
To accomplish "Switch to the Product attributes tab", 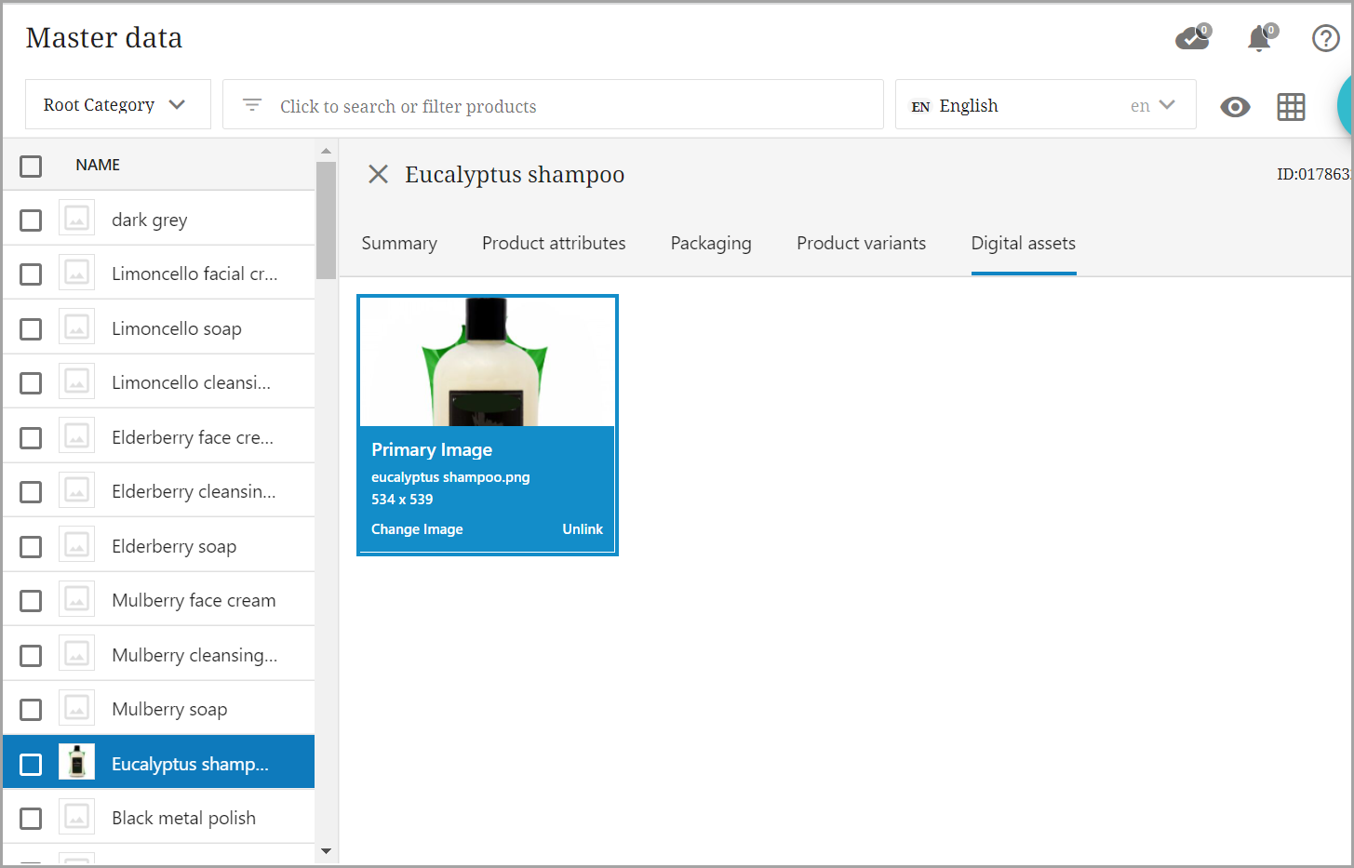I will [x=554, y=244].
